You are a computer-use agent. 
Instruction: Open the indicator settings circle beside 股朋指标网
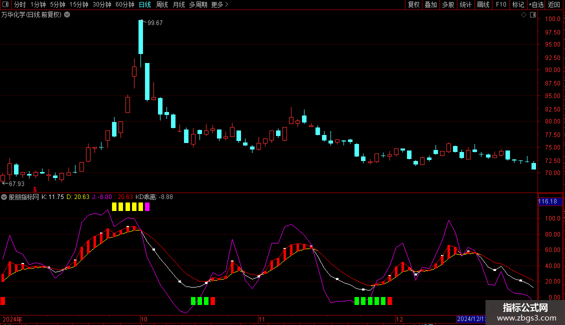(x=4, y=197)
